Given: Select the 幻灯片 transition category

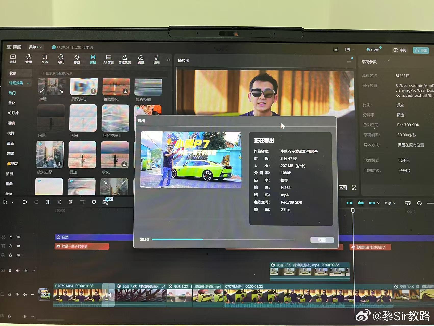Looking at the screenshot, I should 13,113.
